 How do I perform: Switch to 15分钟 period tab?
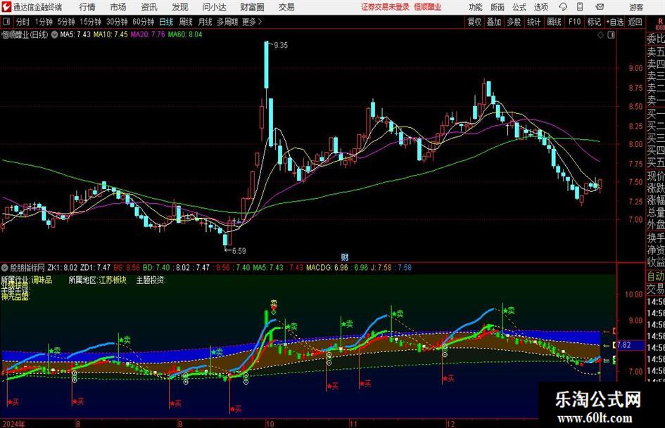[90, 22]
